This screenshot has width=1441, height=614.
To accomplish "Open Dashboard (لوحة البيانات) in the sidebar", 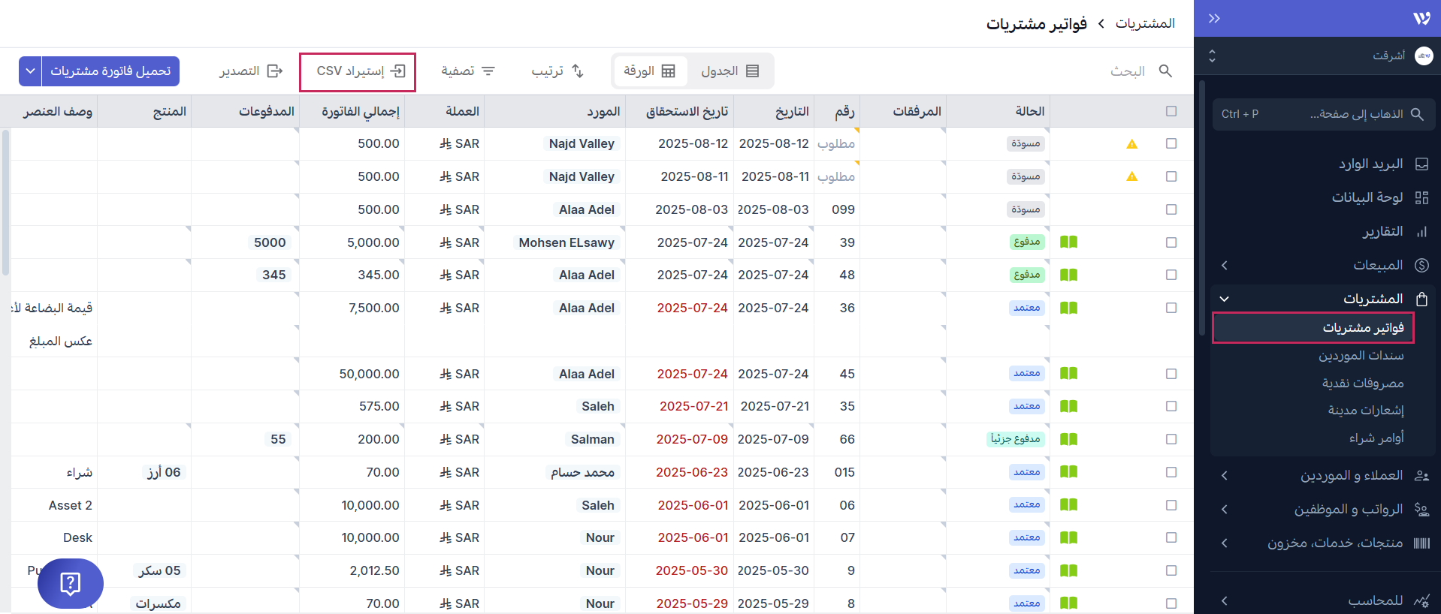I will click(1367, 197).
